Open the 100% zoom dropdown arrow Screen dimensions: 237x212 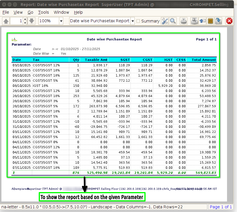point(61,21)
